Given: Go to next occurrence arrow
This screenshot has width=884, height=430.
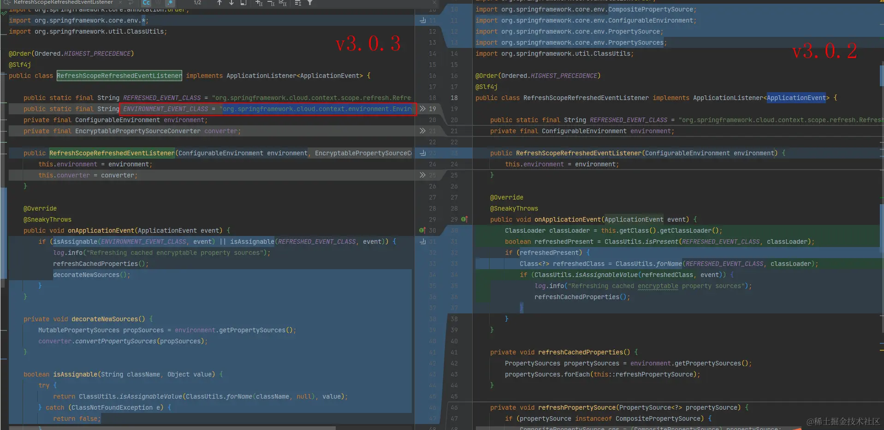Looking at the screenshot, I should coord(231,3).
